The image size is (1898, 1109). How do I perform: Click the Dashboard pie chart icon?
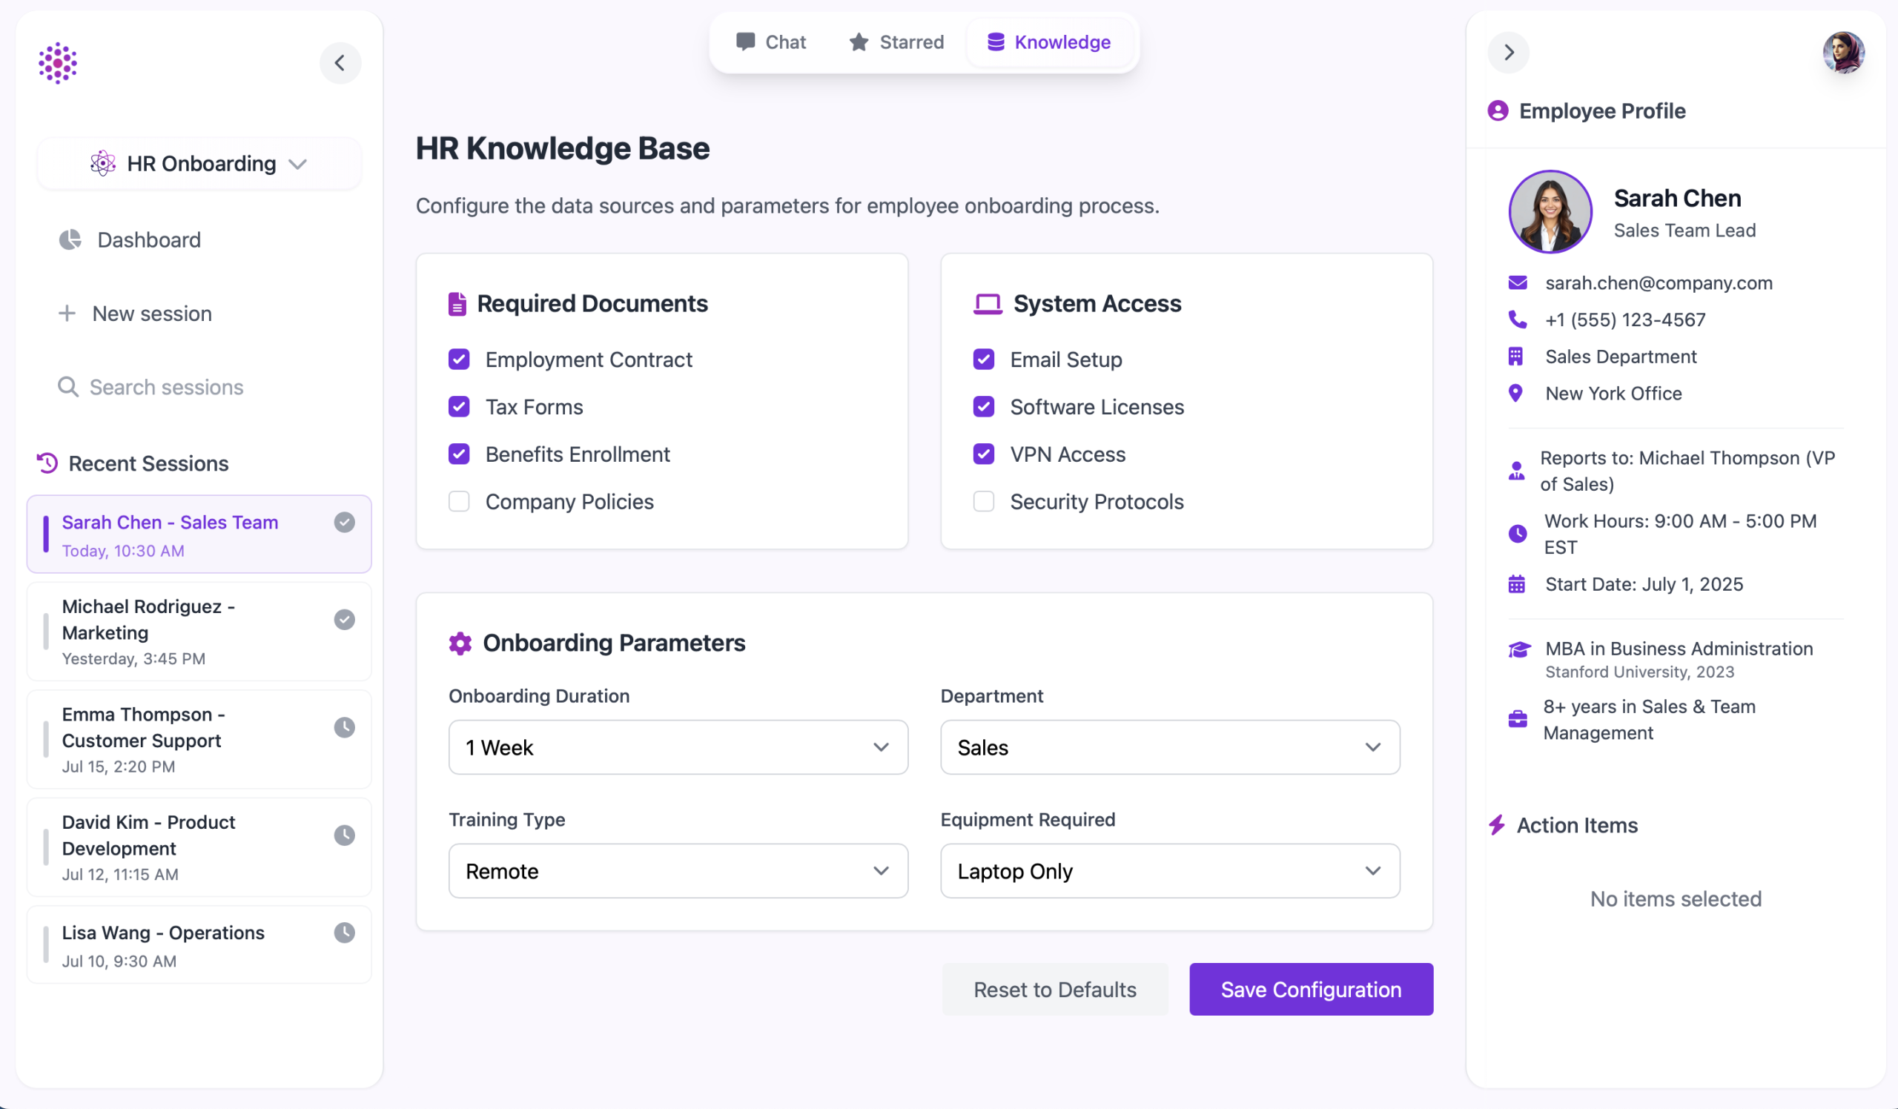[70, 239]
